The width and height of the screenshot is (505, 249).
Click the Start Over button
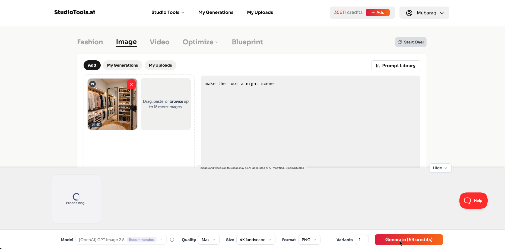[x=411, y=42]
